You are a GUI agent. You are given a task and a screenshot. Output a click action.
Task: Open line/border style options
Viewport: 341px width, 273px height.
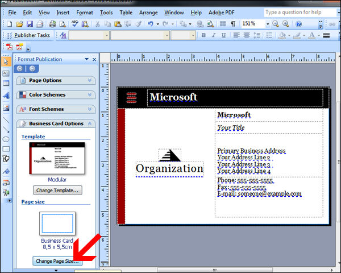[x=326, y=35]
